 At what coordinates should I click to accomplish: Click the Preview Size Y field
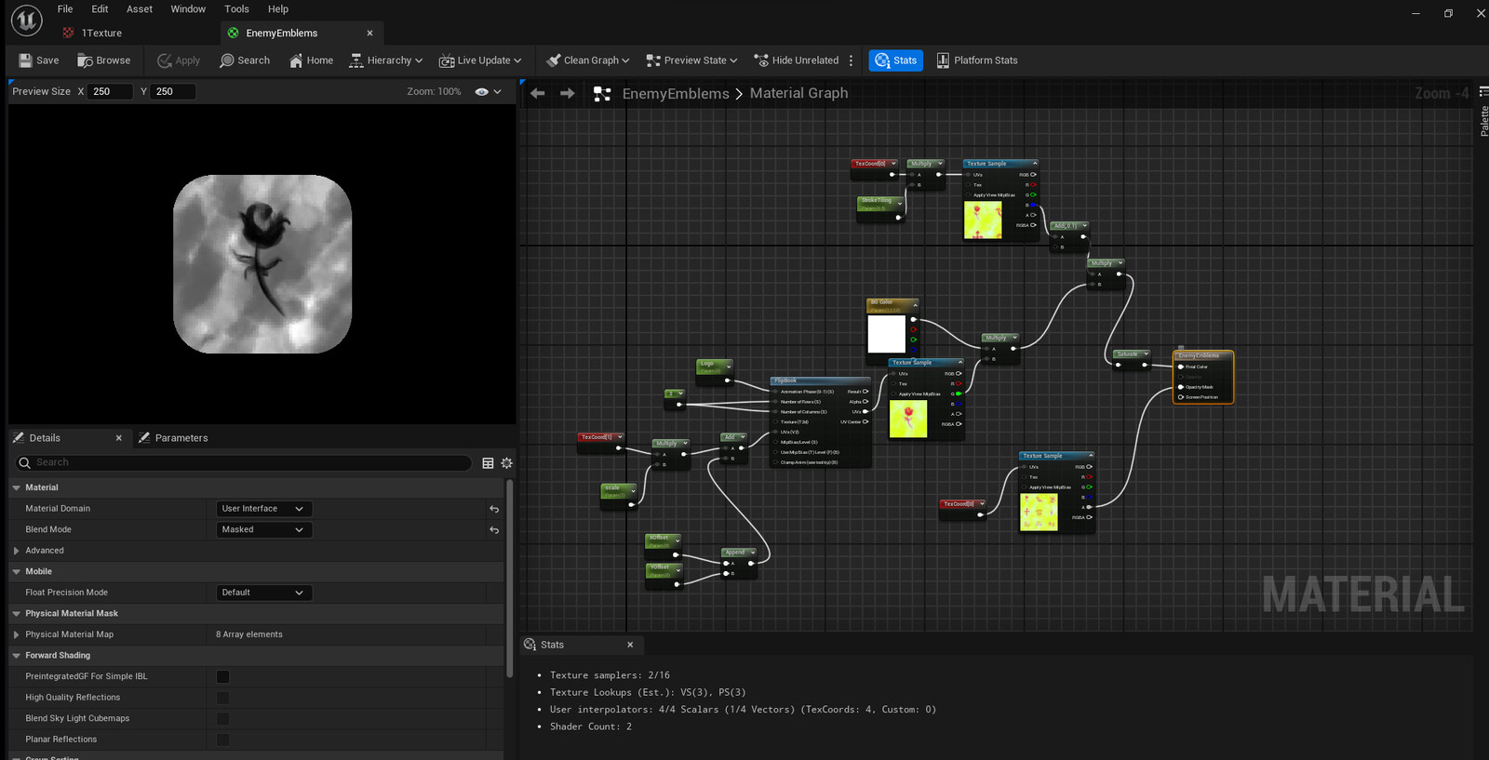point(173,91)
